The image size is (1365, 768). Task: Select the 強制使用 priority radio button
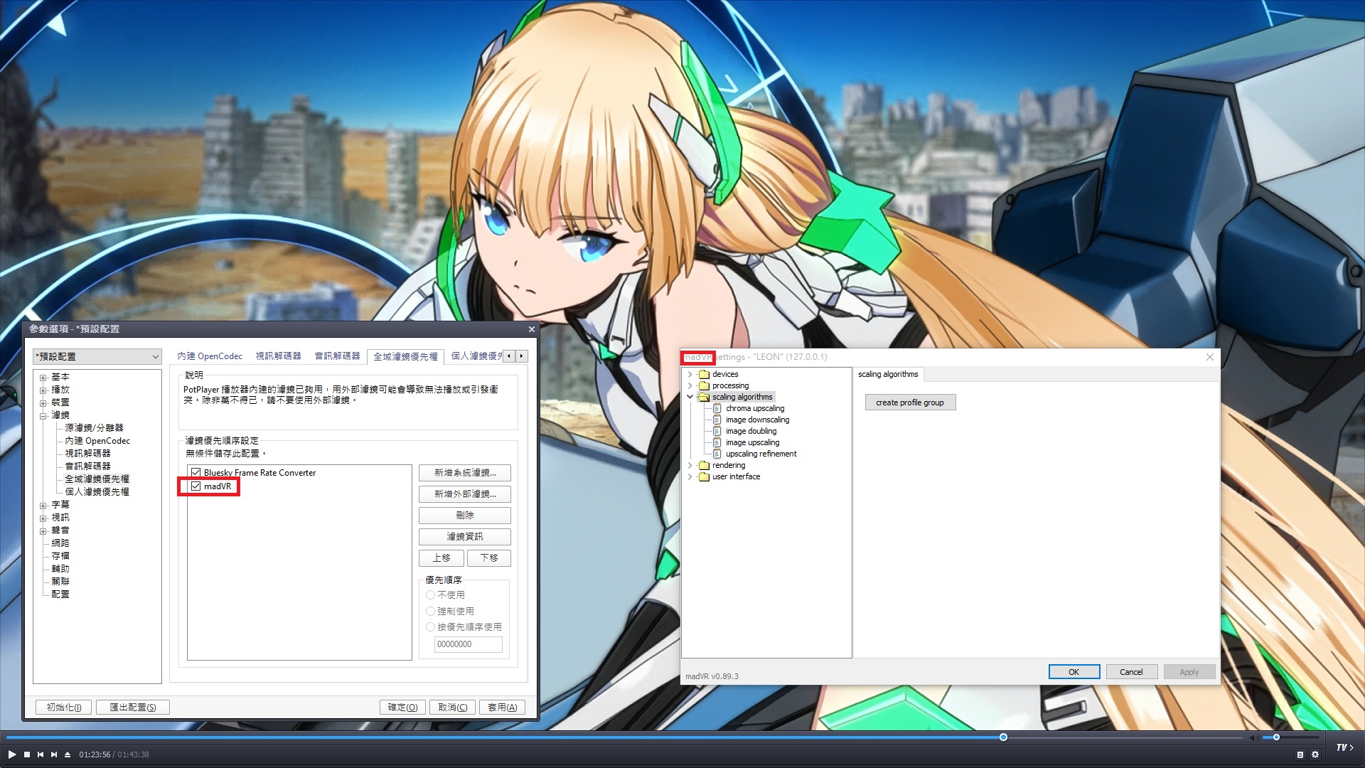click(430, 611)
